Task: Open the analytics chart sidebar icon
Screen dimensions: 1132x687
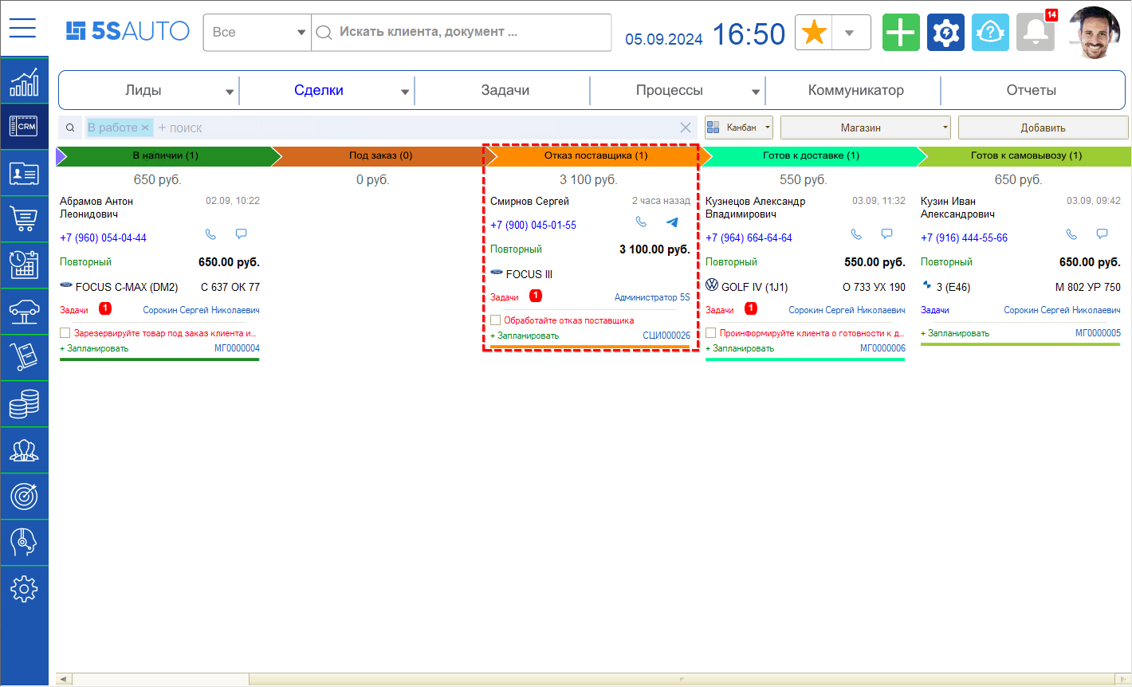Action: coord(24,82)
